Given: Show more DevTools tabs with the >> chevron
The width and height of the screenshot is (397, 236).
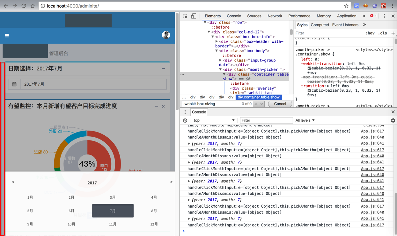Looking at the screenshot, I should 364,16.
